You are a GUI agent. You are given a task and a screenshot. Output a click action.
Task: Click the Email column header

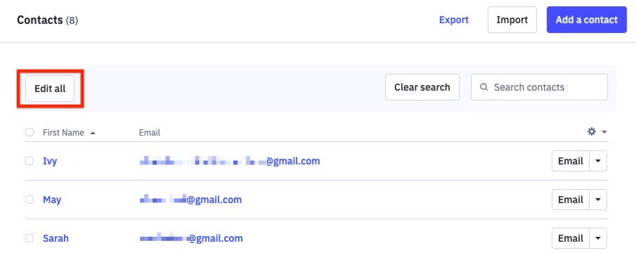coord(150,133)
